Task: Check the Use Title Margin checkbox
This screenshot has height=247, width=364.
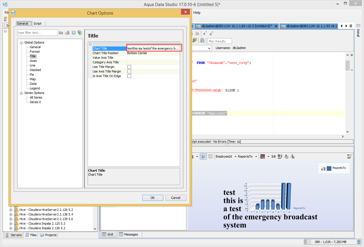Action: click(x=129, y=67)
